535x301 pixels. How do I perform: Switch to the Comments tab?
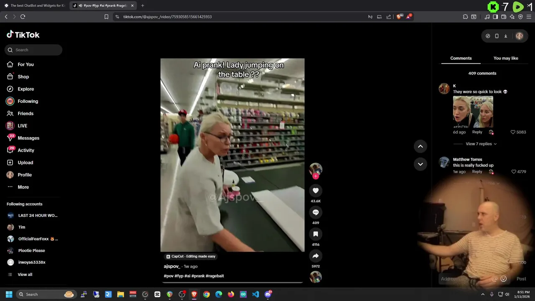tap(461, 58)
